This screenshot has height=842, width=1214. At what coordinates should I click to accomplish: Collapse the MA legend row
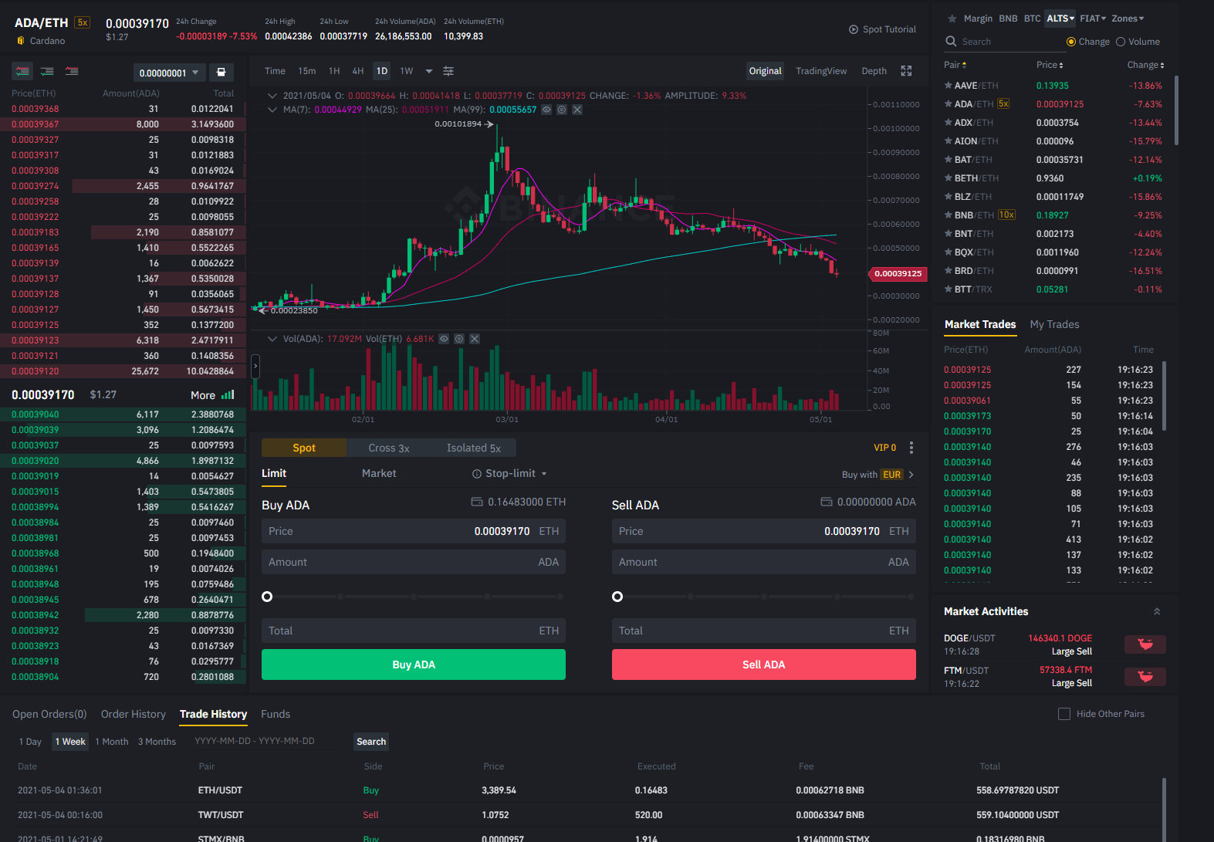272,110
